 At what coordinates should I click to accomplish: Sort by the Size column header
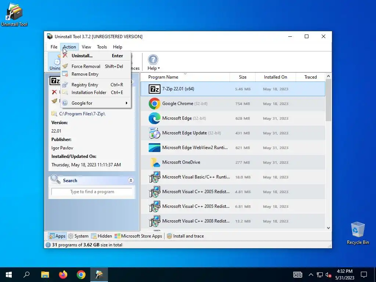tap(243, 77)
